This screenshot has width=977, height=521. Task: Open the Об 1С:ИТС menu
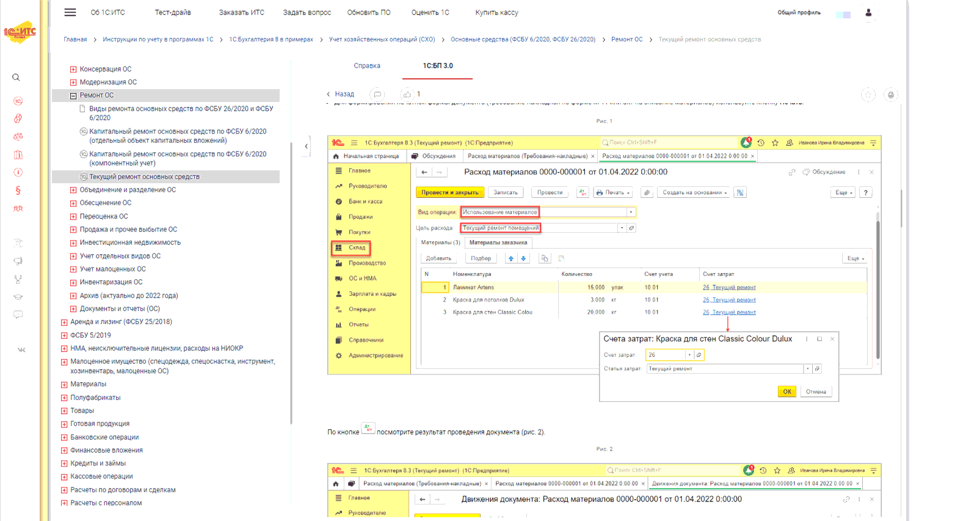tap(107, 12)
